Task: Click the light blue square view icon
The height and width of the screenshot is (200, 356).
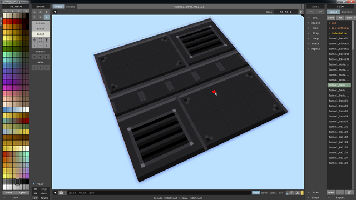Action: click(x=287, y=193)
